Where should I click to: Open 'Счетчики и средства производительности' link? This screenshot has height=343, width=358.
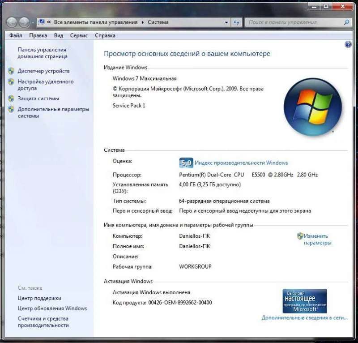[x=43, y=322]
